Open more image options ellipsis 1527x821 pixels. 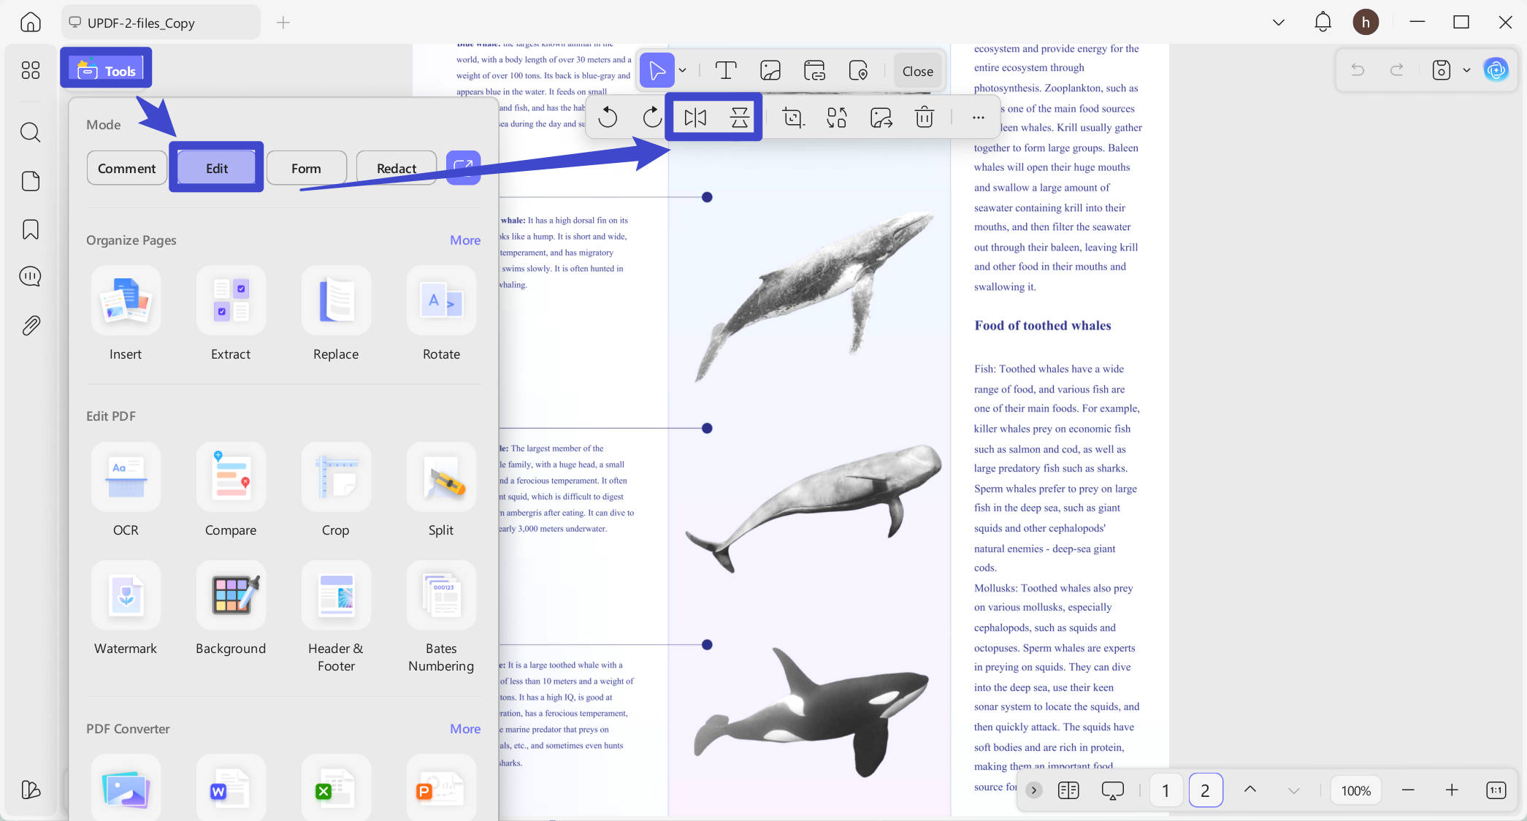coord(979,117)
